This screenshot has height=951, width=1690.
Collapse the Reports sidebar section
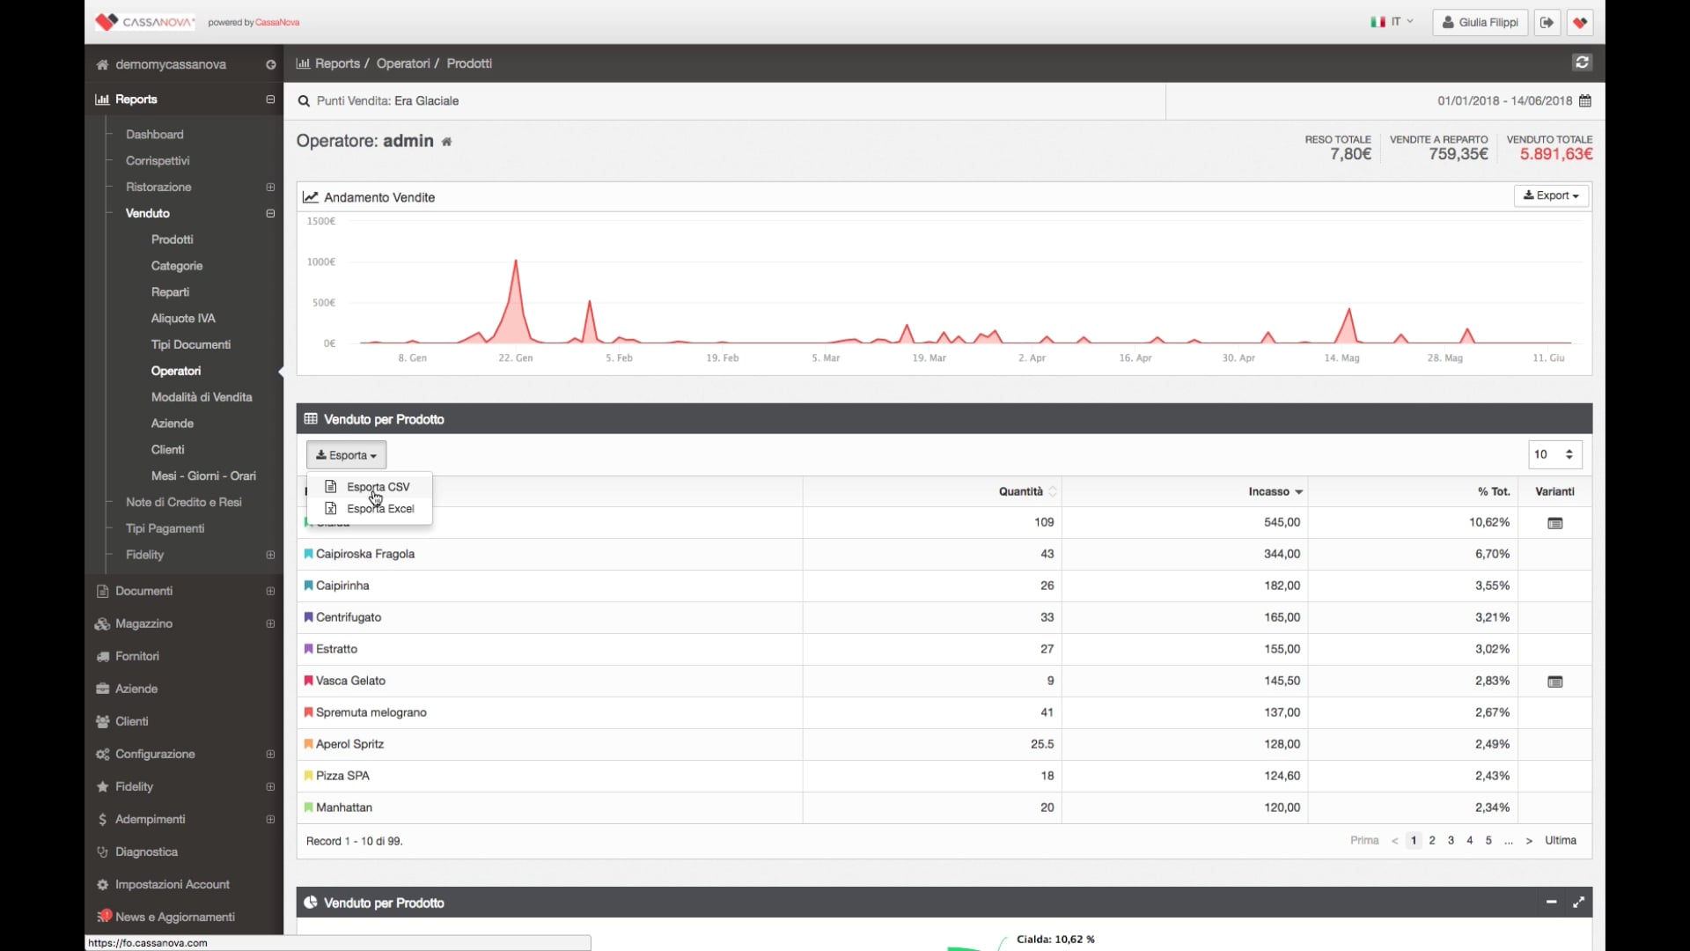point(270,100)
